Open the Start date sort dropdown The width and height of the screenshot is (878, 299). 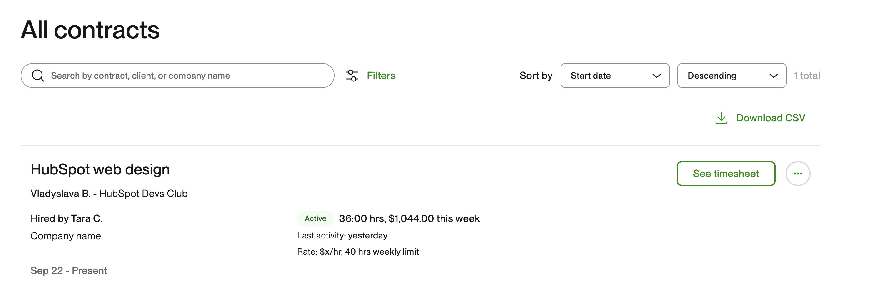607,76
